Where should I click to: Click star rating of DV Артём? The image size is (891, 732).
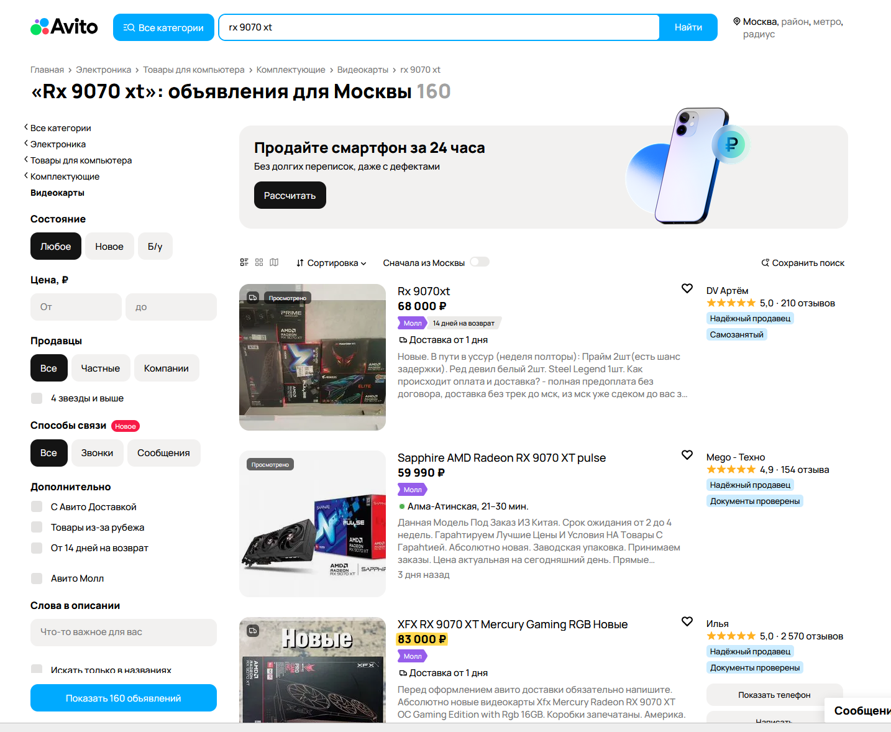coord(731,303)
